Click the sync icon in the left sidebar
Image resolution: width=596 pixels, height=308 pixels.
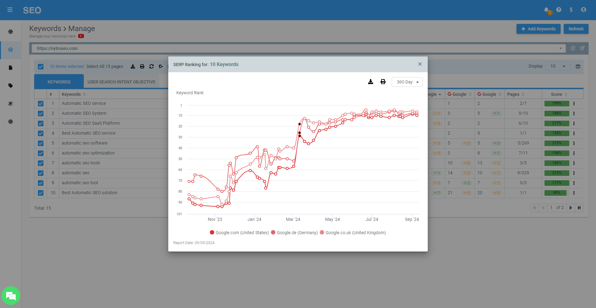[11, 104]
